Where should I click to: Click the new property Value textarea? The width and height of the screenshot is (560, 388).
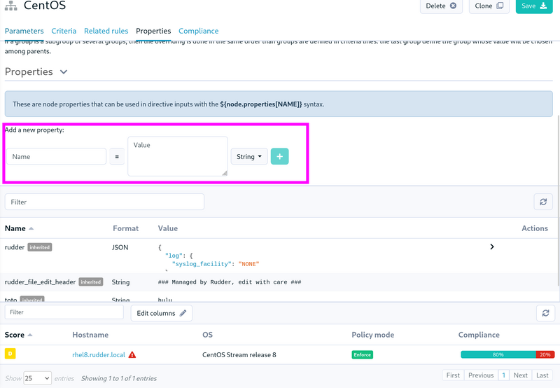point(178,156)
